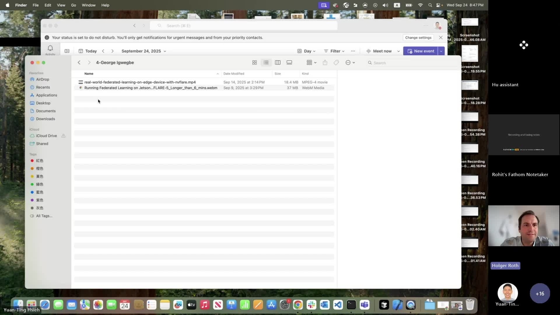This screenshot has height=315, width=560.
Task: Select the red tag 紅色
Action: click(40, 161)
